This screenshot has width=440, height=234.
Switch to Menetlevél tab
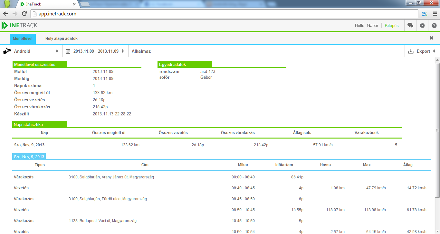click(x=23, y=39)
